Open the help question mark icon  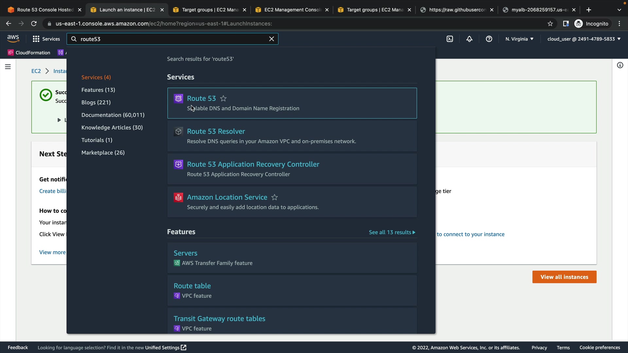(489, 39)
